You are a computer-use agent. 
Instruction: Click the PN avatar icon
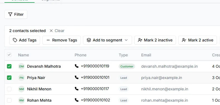click(x=21, y=78)
